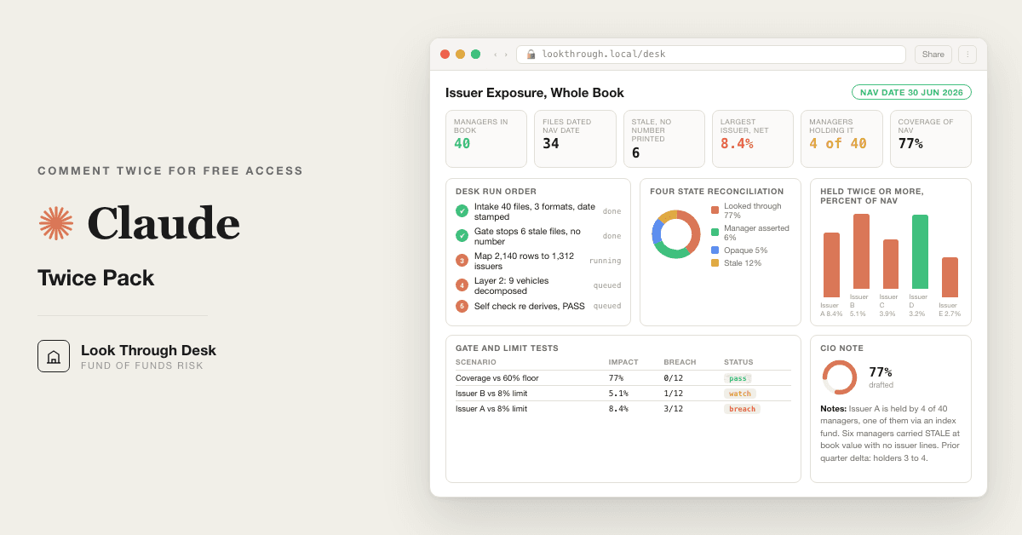This screenshot has width=1022, height=535.
Task: Select the Managers in Book value 40
Action: tap(462, 143)
